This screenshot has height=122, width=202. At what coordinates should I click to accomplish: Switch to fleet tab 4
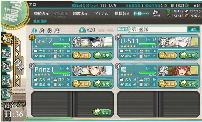point(57,31)
